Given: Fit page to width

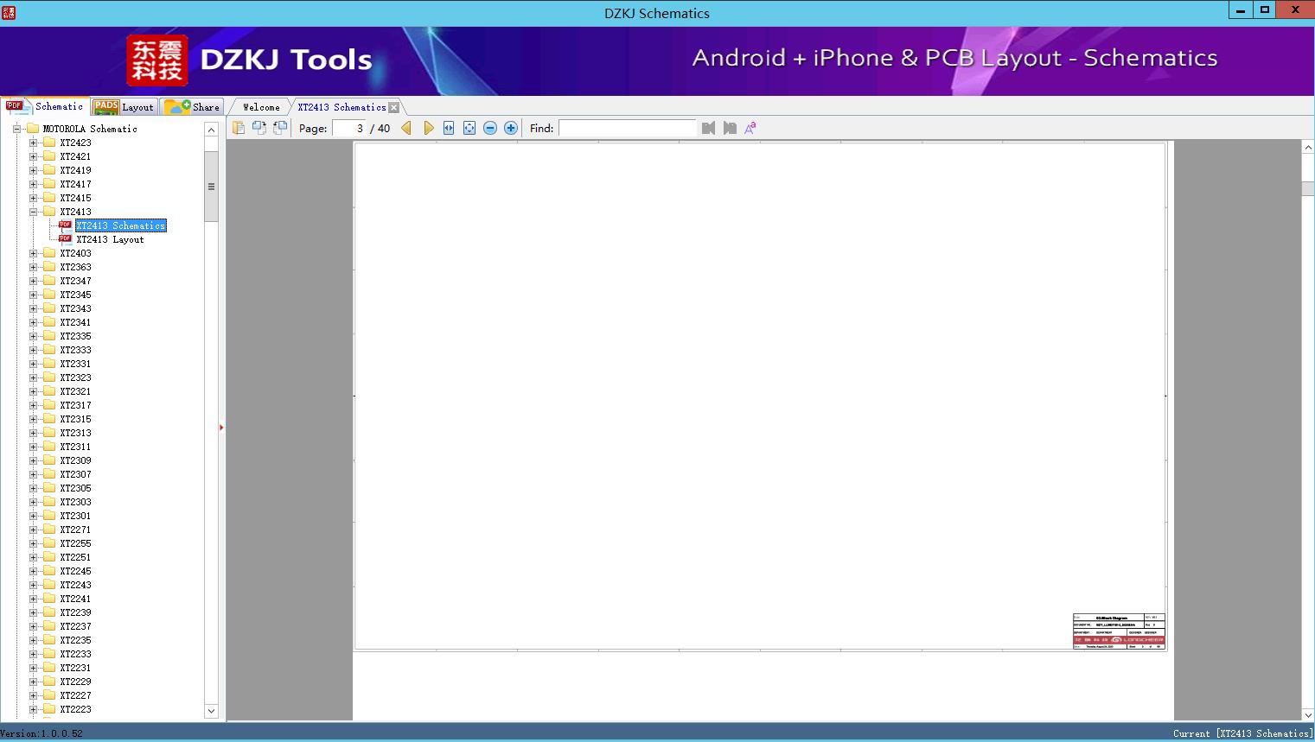Looking at the screenshot, I should click(x=449, y=128).
